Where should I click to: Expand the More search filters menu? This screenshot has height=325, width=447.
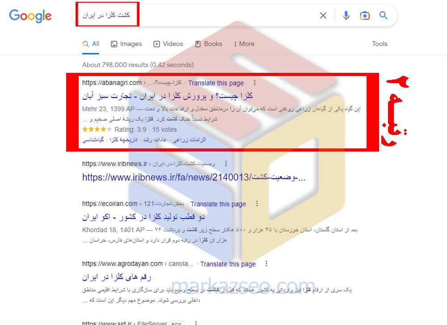click(244, 44)
